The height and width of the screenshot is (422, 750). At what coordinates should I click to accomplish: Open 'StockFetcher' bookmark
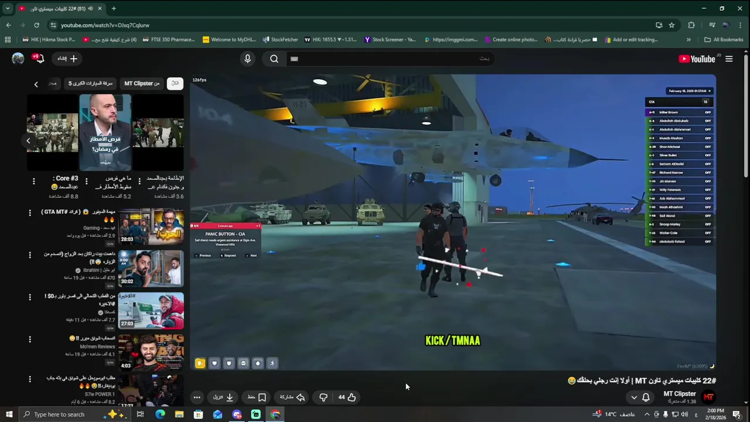tap(280, 40)
